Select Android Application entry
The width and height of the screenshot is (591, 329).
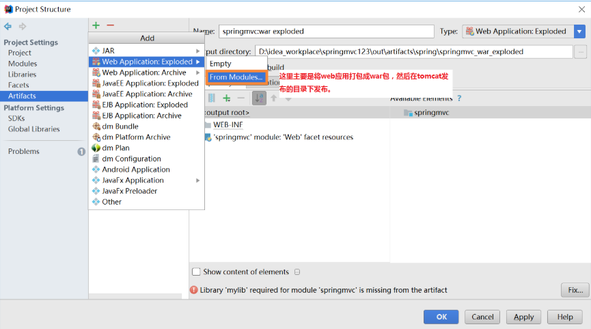[x=147, y=170]
